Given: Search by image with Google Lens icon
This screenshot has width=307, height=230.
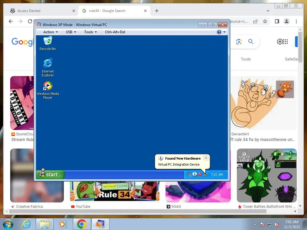Looking at the screenshot, I should tap(239, 42).
